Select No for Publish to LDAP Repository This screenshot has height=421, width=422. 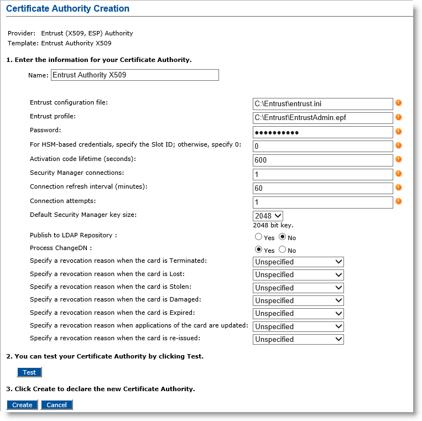click(x=283, y=237)
